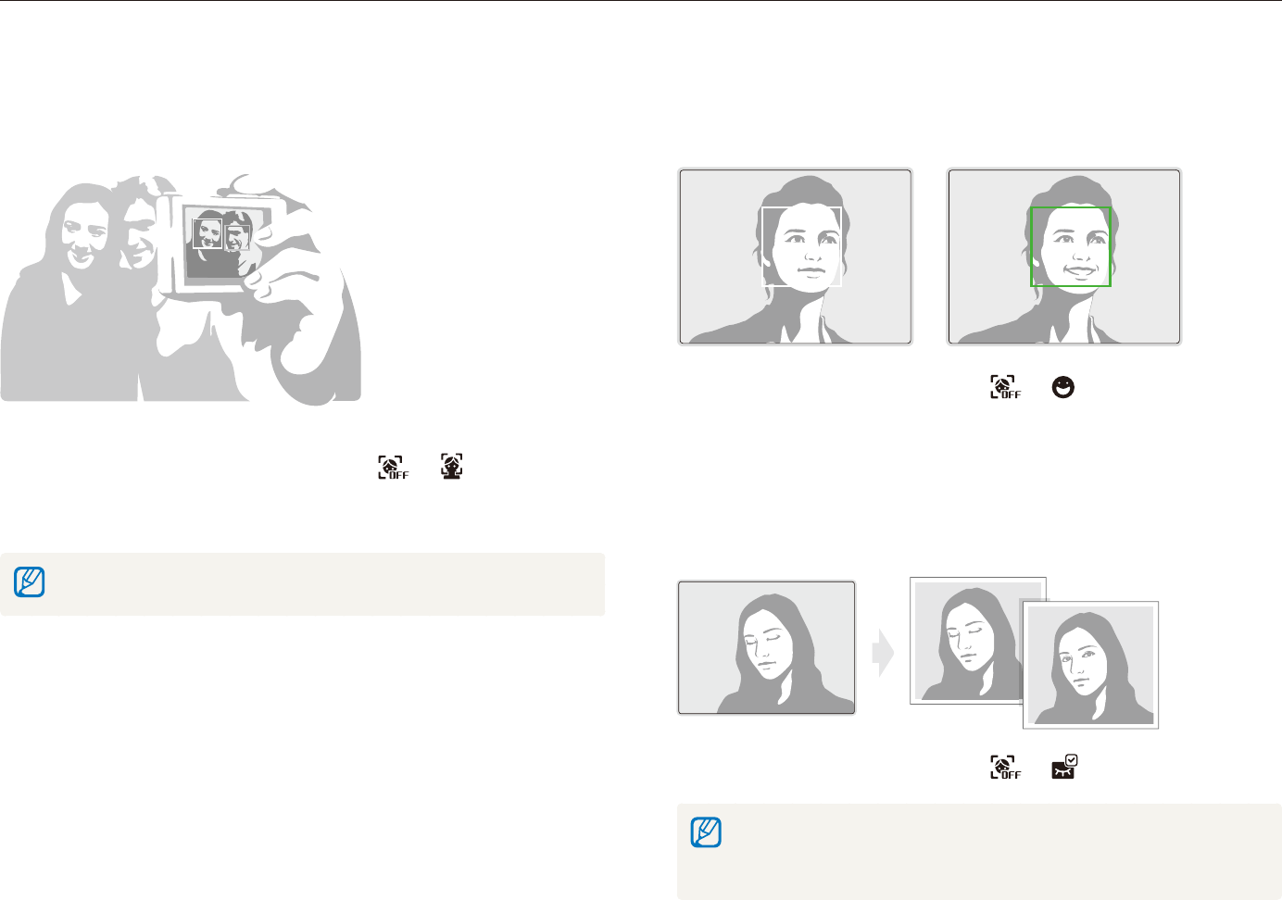This screenshot has height=900, width=1282.
Task: Open the preview with the non-smiling woman
Action: (796, 256)
